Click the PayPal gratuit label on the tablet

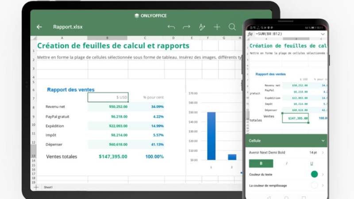coord(58,117)
